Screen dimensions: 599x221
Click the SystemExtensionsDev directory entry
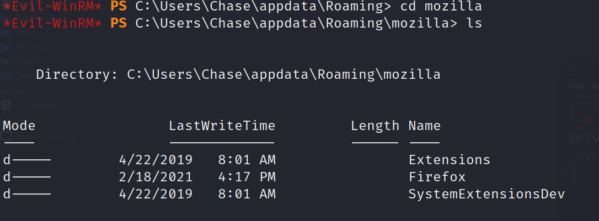pyautogui.click(x=486, y=194)
